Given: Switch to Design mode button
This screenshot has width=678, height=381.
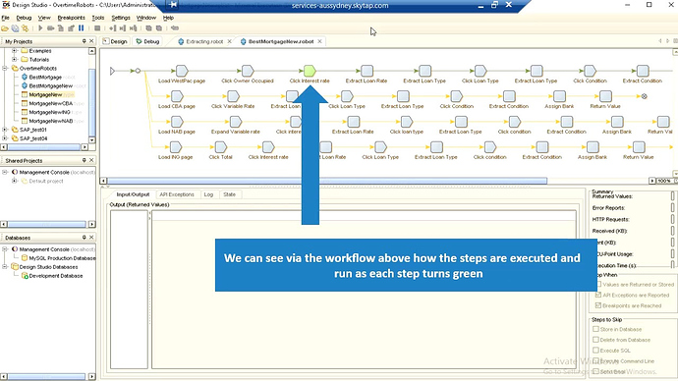Looking at the screenshot, I should pos(115,41).
